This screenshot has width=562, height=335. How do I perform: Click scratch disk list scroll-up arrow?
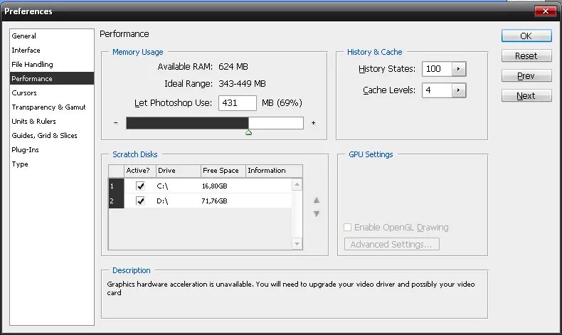pos(297,185)
